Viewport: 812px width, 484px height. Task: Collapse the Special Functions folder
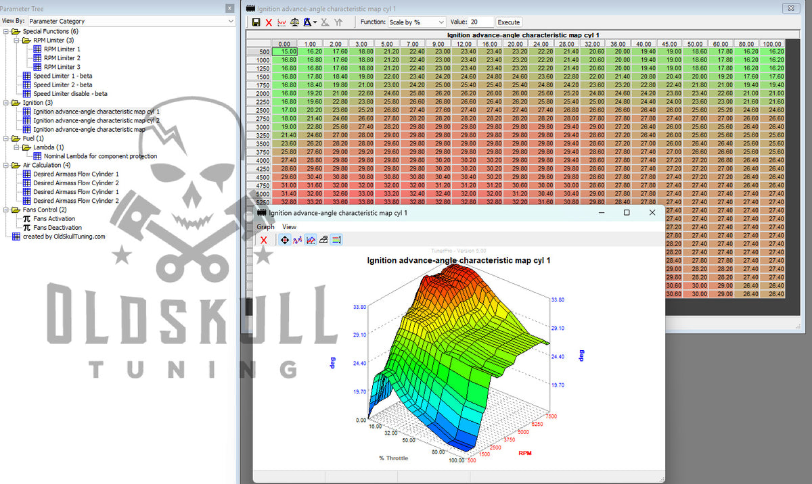(x=5, y=32)
